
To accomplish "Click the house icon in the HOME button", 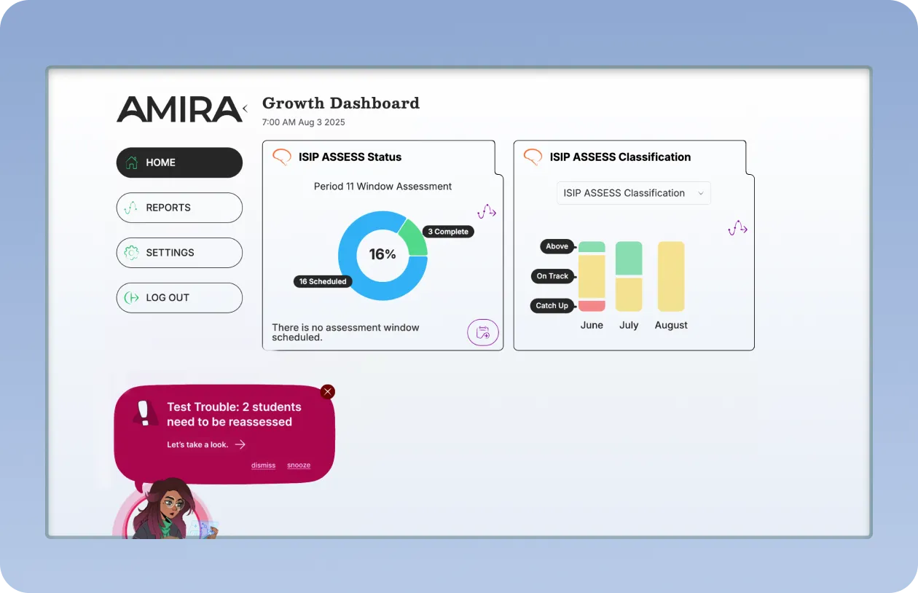I will tap(131, 162).
